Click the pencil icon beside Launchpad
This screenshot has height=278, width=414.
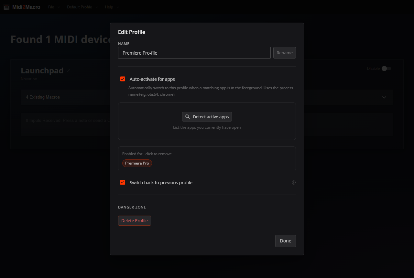point(68,70)
